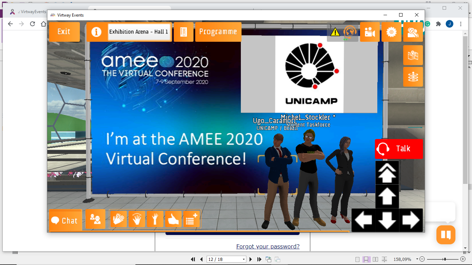Open the Chat panel

(65, 220)
